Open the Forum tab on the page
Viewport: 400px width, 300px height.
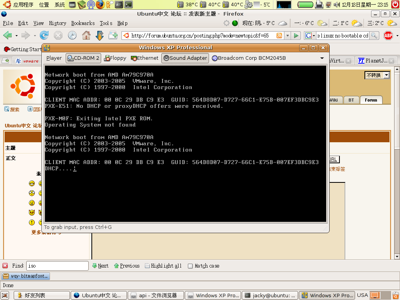tap(371, 100)
